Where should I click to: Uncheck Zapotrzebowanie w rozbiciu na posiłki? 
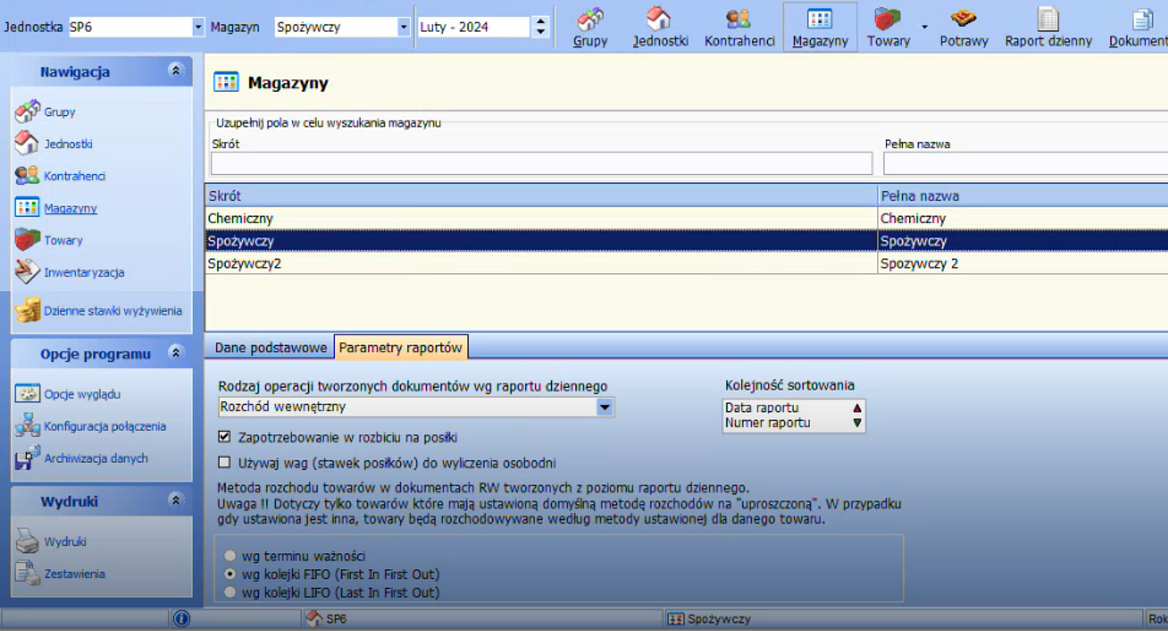(x=225, y=437)
